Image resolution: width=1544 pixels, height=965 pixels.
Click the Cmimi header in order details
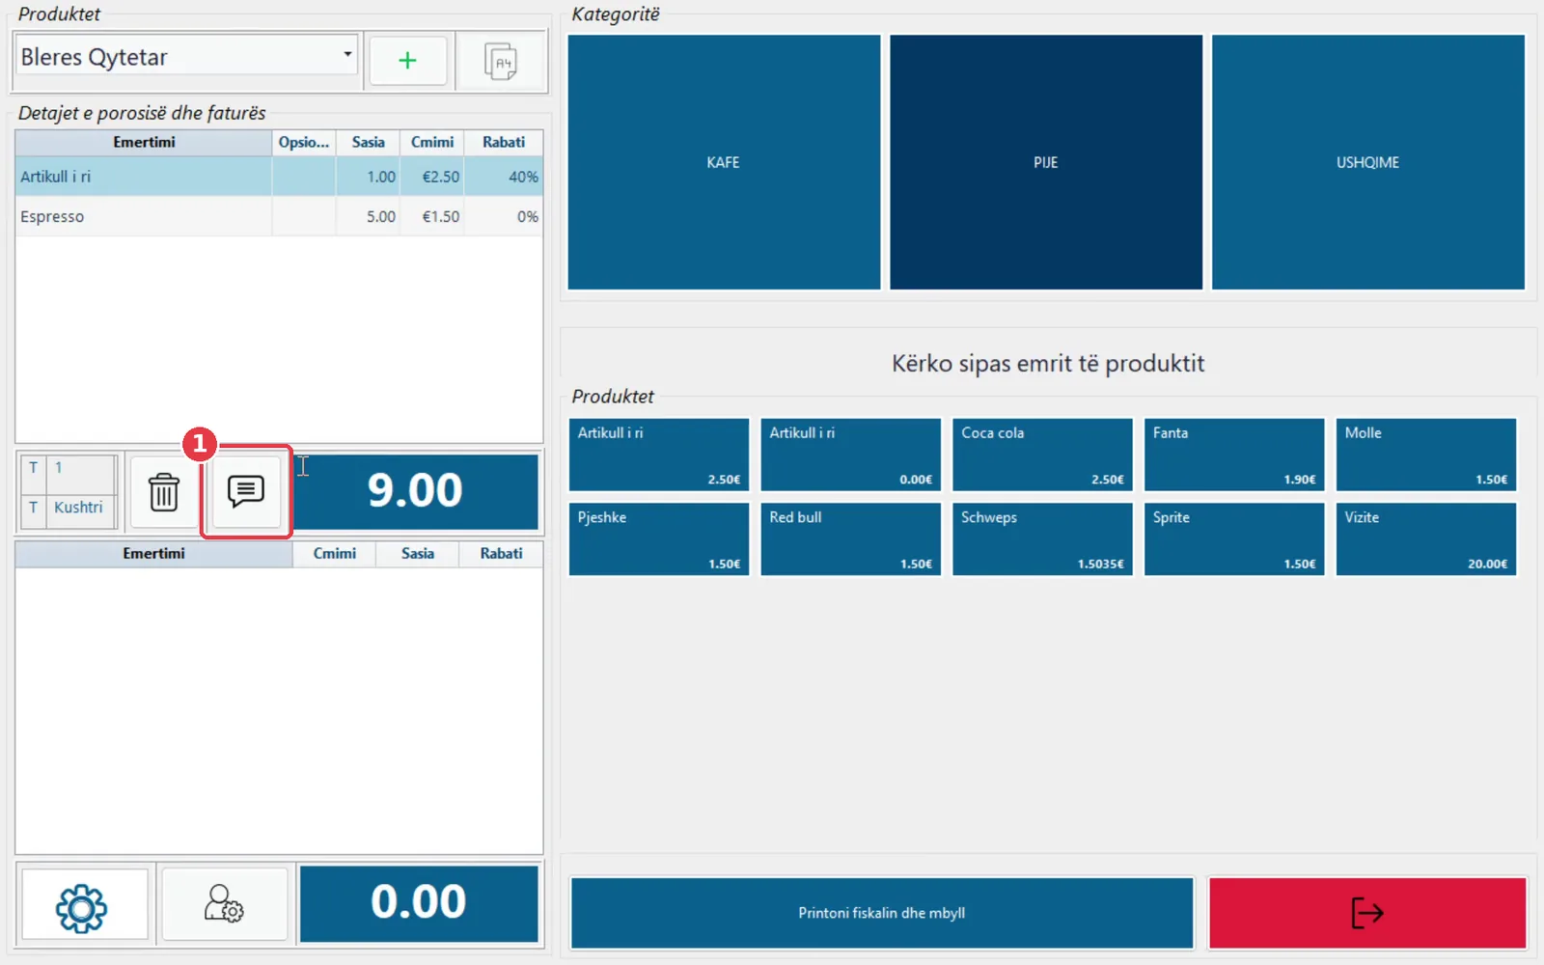(432, 142)
